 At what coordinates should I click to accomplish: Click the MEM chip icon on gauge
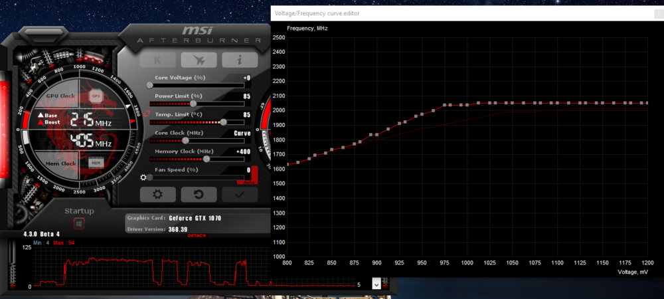click(x=96, y=163)
